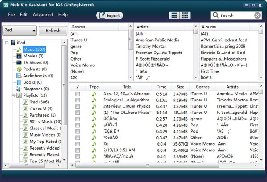Click the Movies film icon in the sidebar

pos(19,56)
